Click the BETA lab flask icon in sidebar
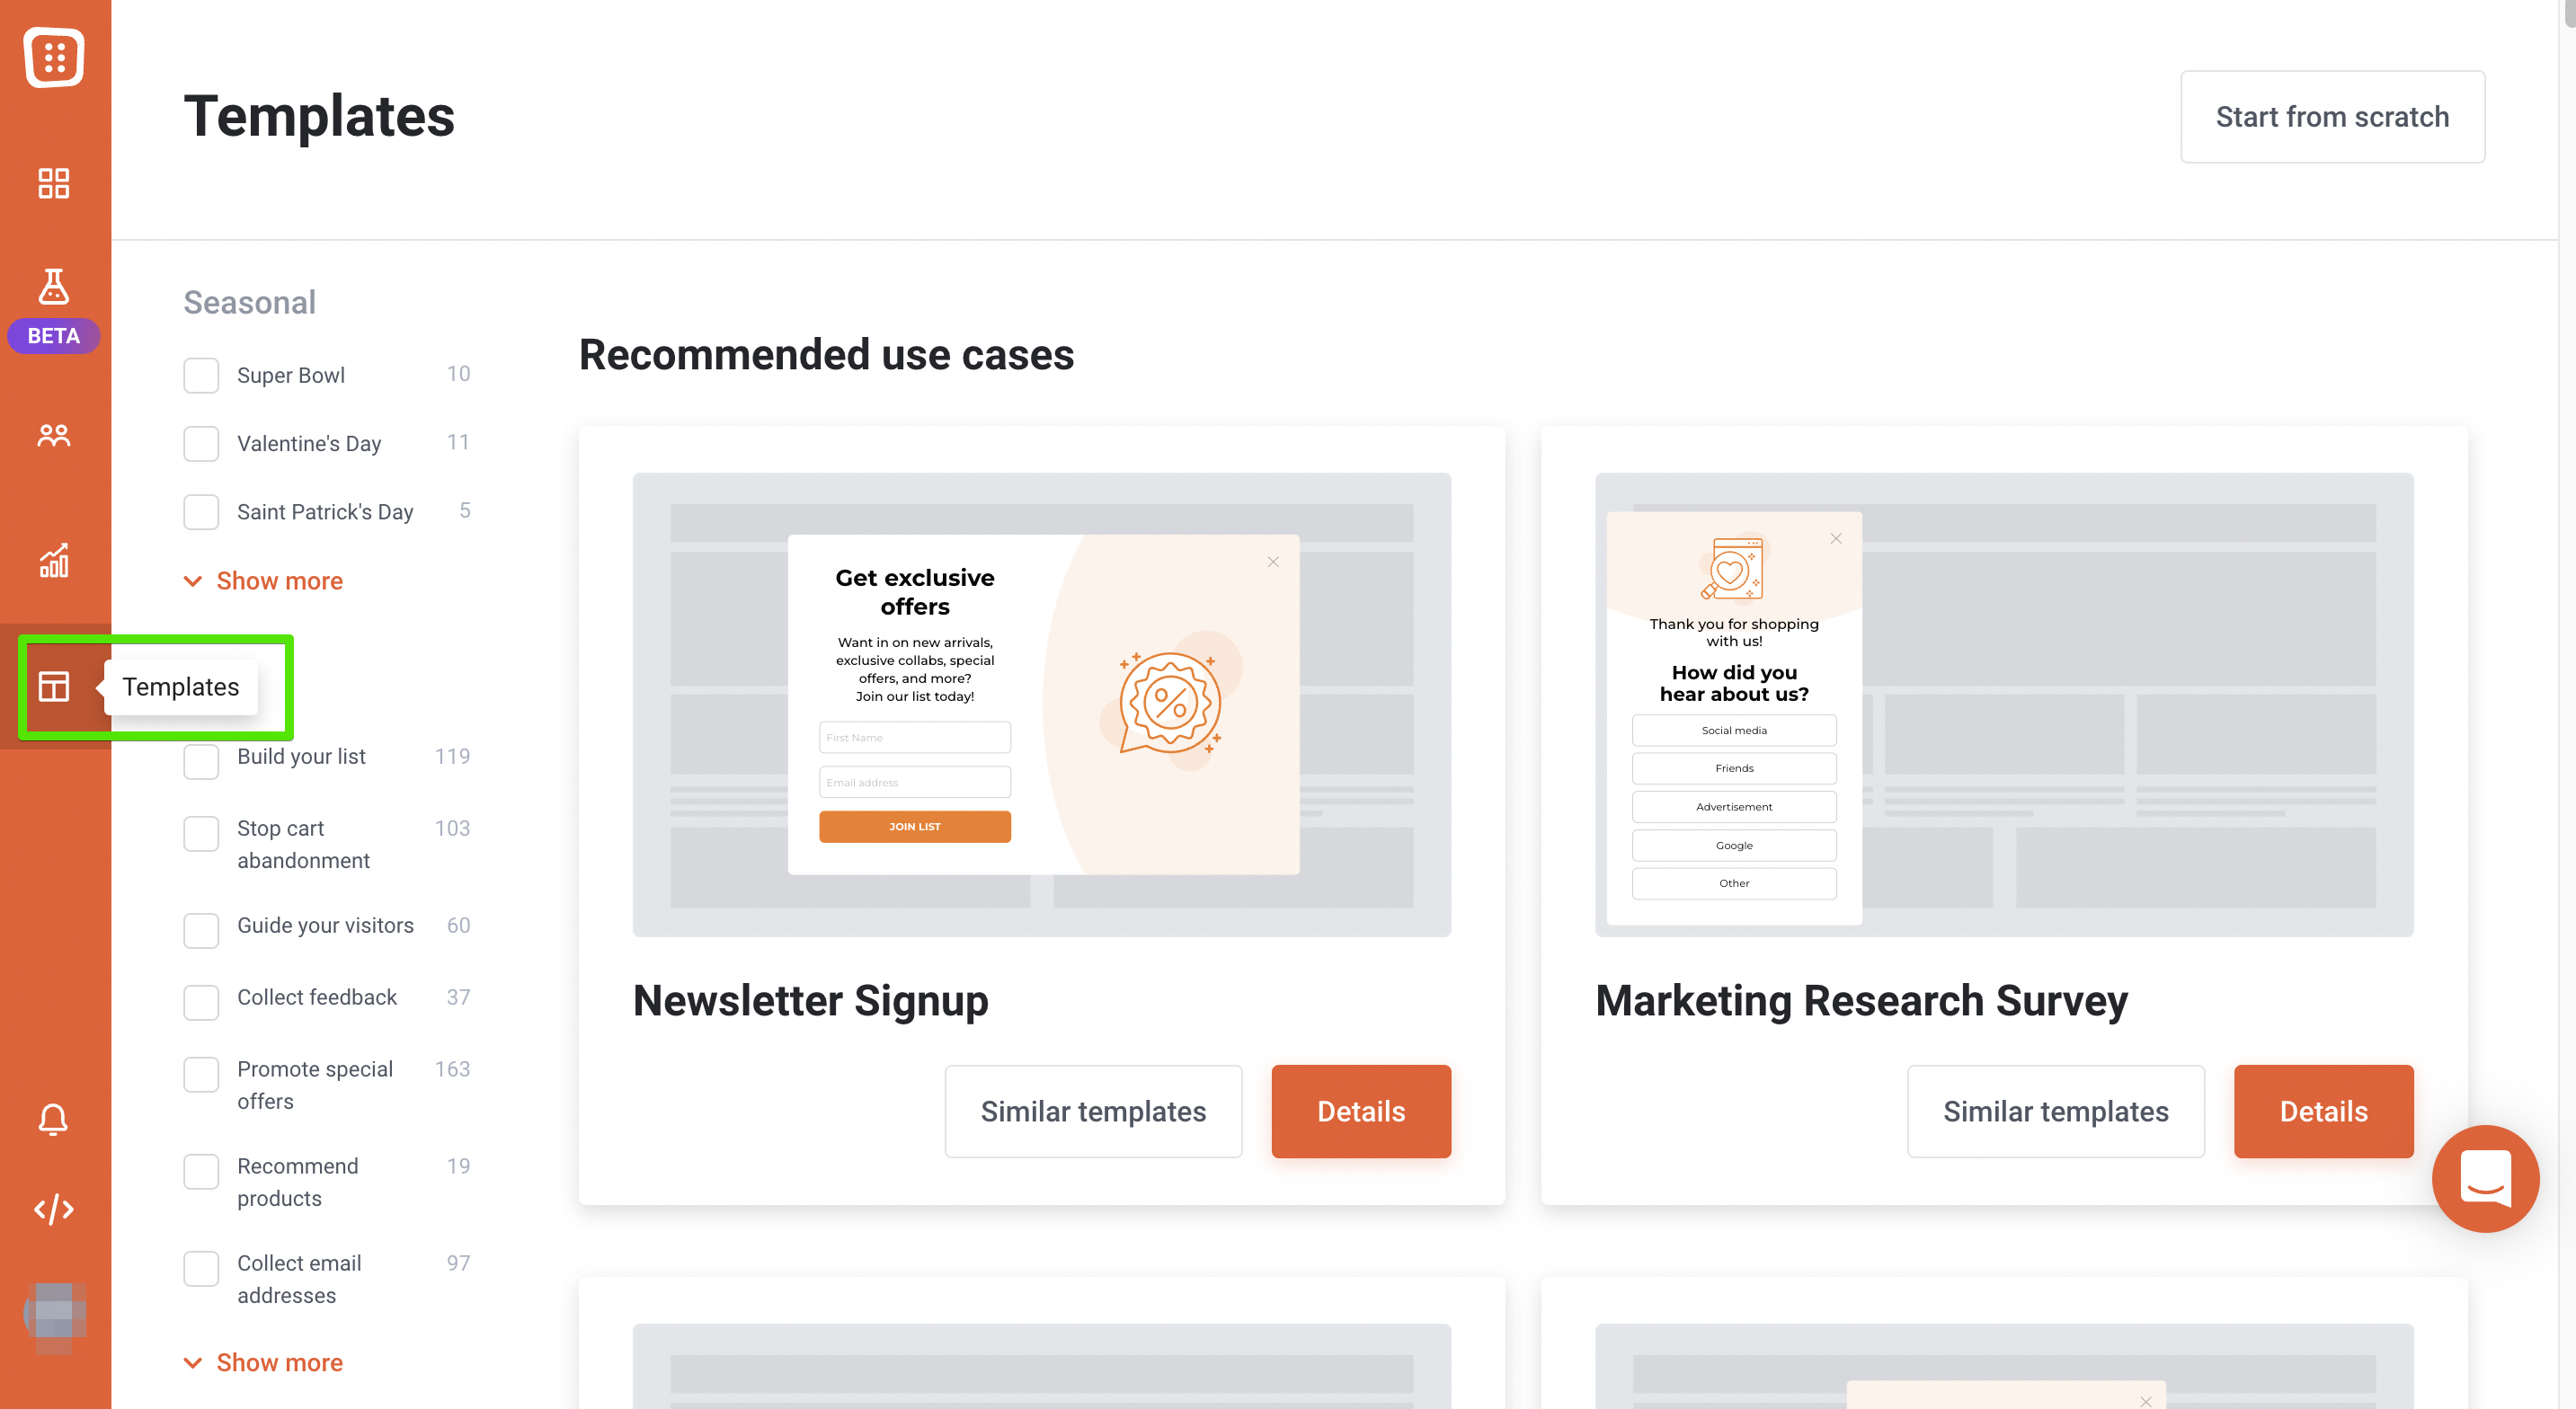This screenshot has width=2576, height=1409. [x=52, y=287]
